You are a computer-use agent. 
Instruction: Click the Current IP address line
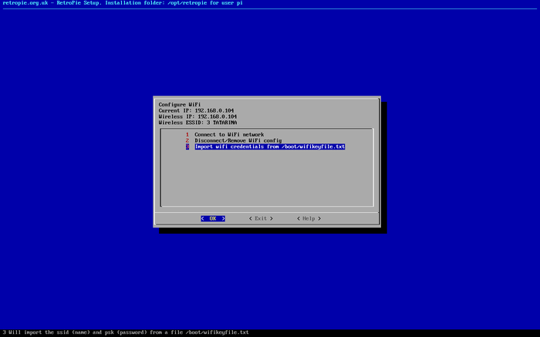pos(197,110)
